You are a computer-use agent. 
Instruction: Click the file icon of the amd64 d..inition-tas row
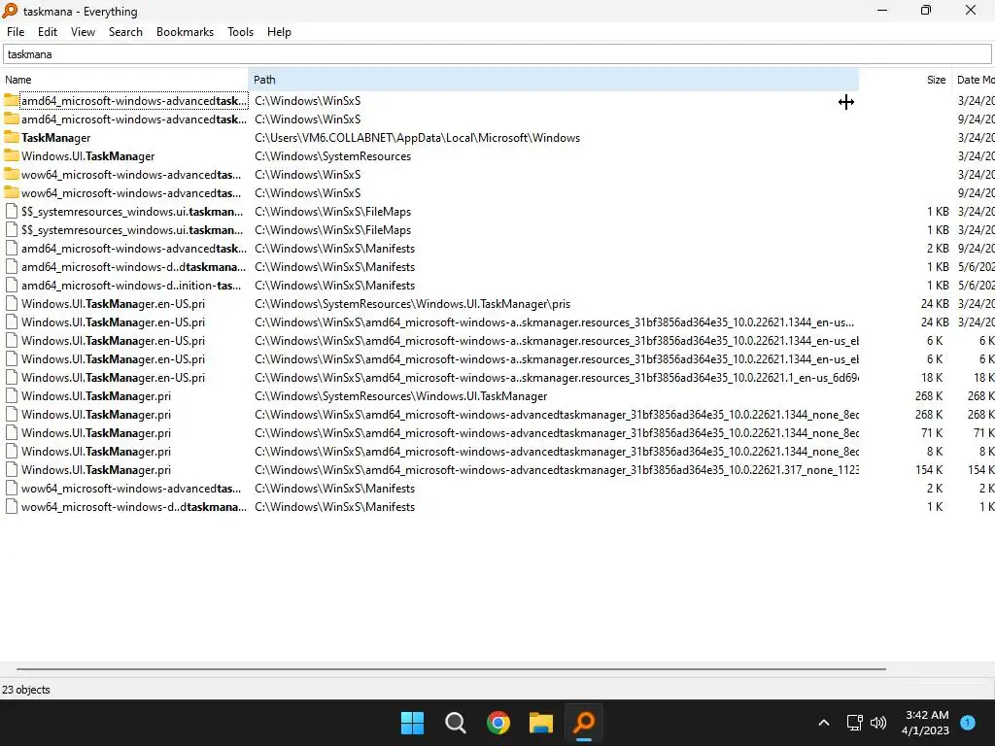point(12,286)
